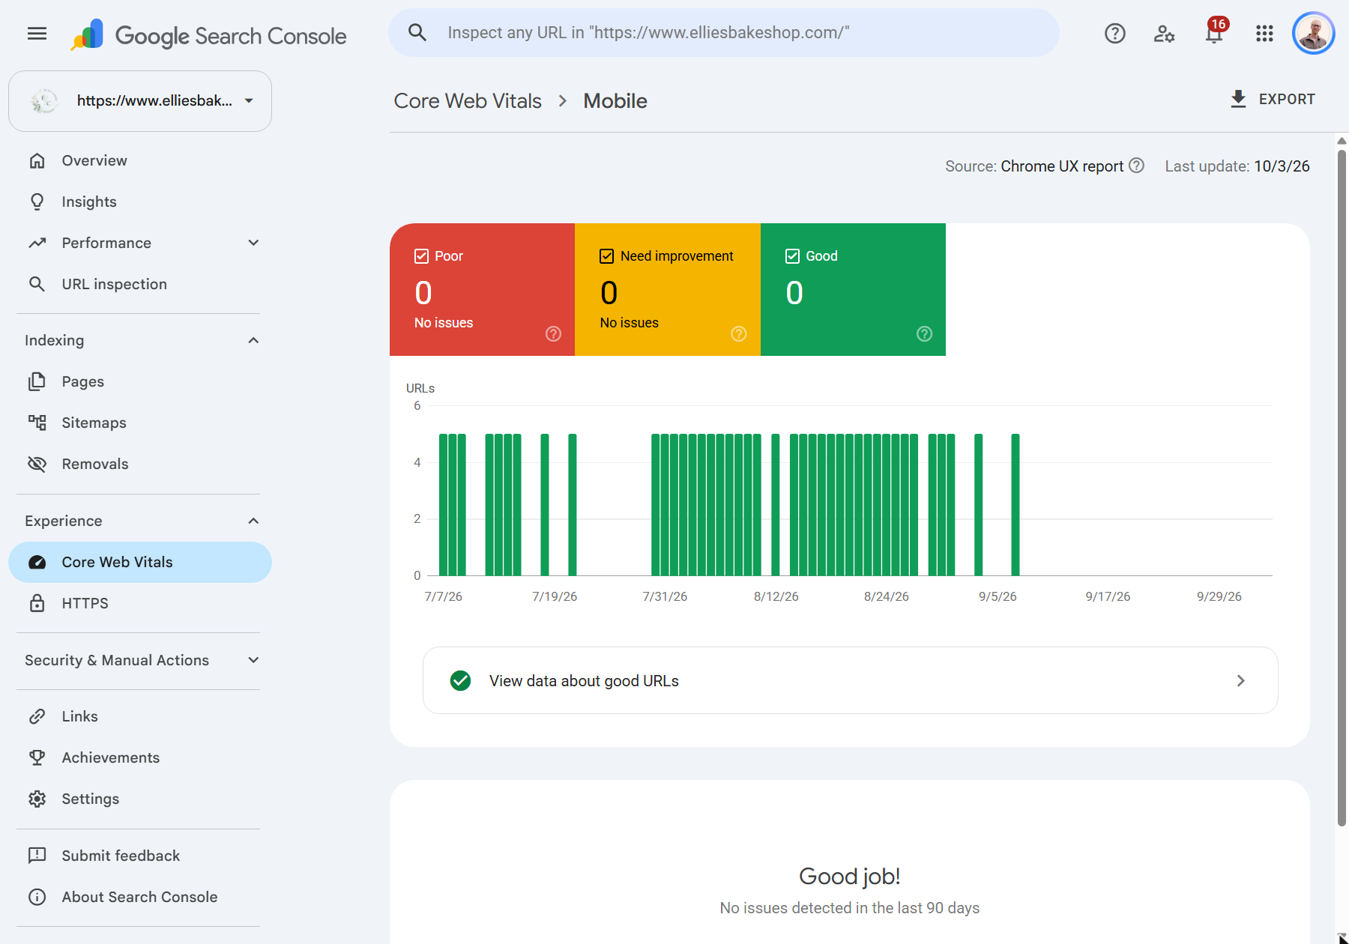Open Sitemaps in sidebar
This screenshot has height=944, width=1349.
click(140, 423)
